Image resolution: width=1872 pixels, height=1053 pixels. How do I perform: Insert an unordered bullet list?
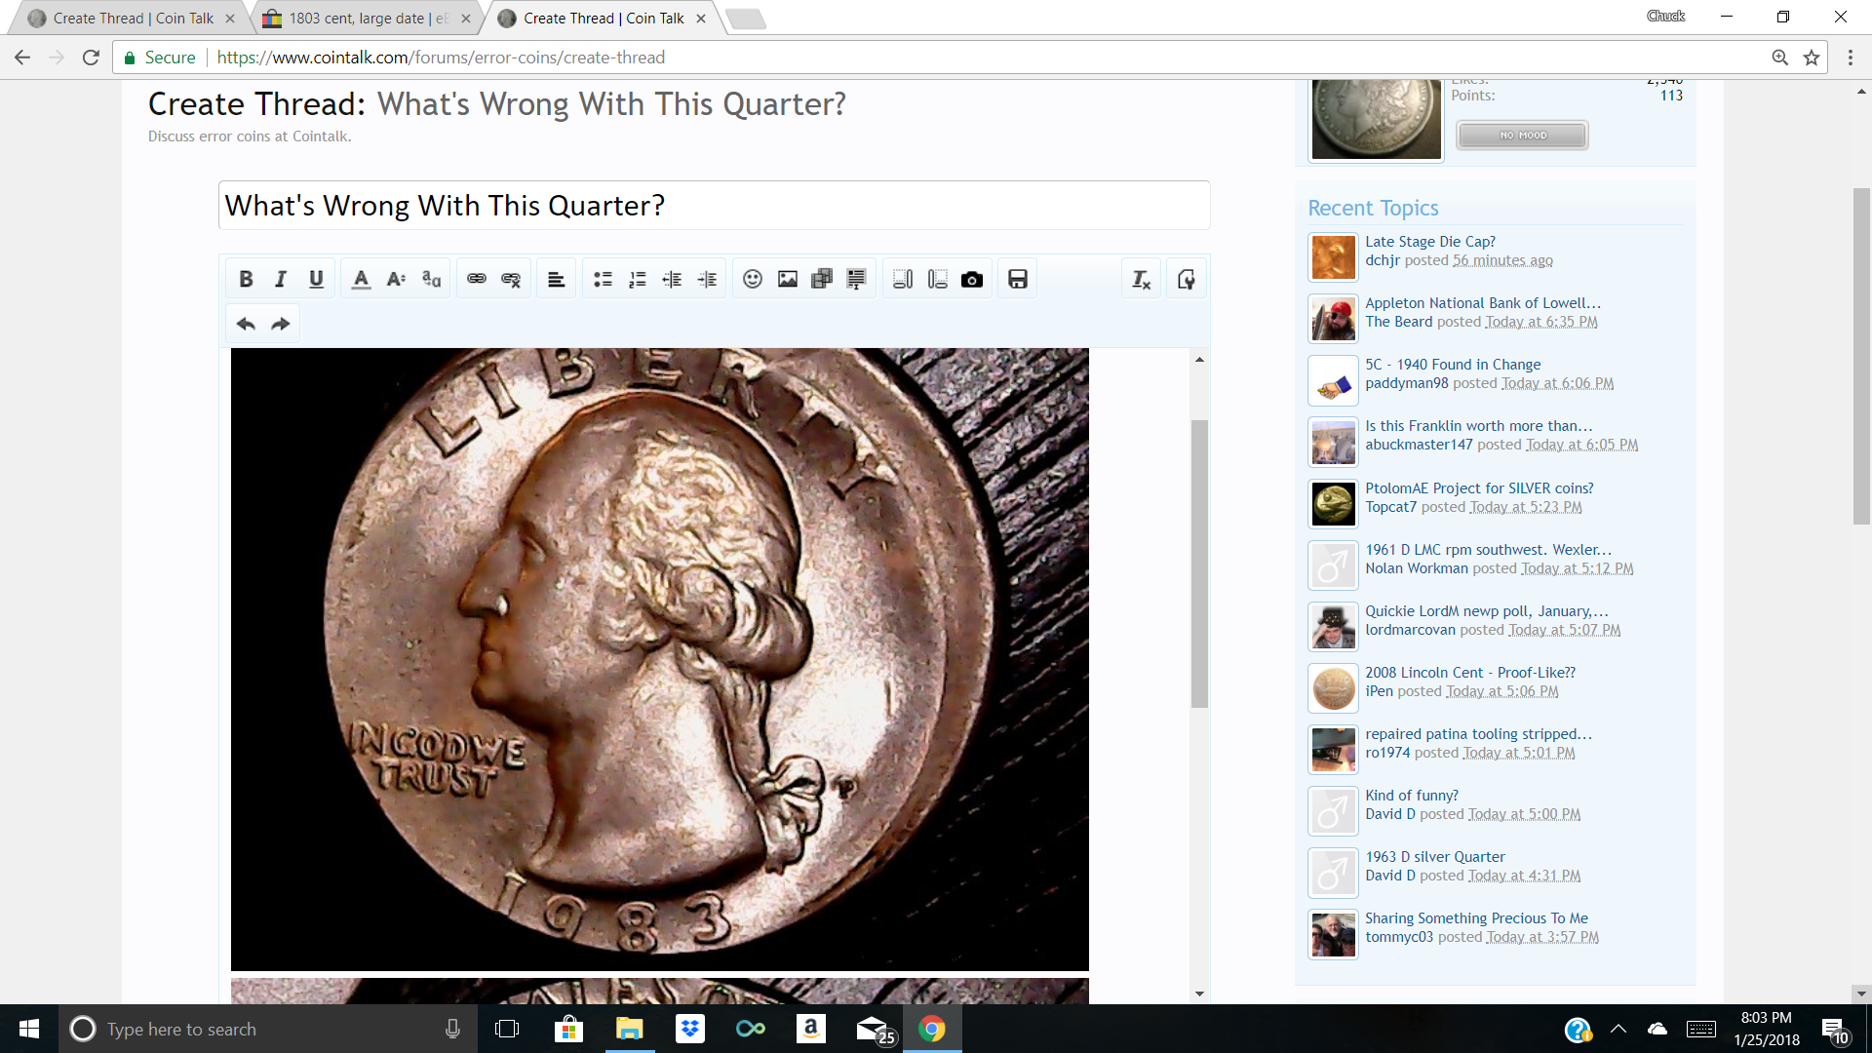[603, 280]
